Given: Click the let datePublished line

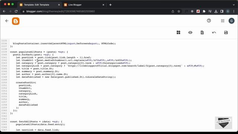Looking at the screenshot, I should pyautogui.click(x=66, y=77).
